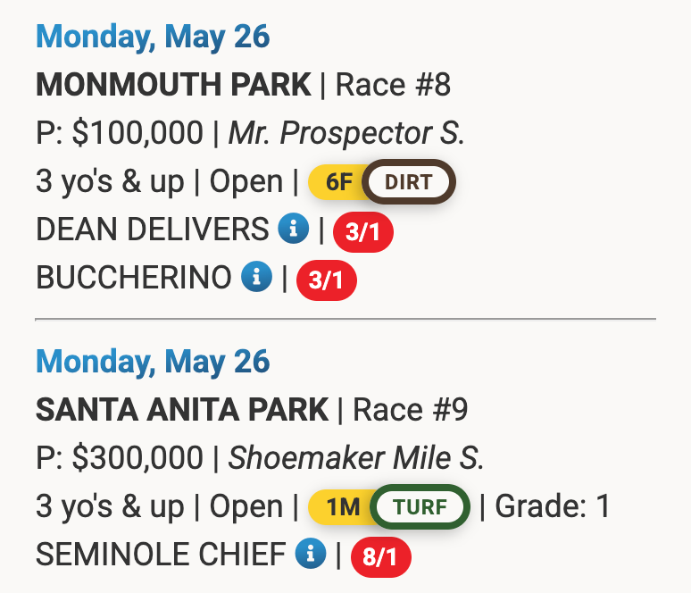Image resolution: width=691 pixels, height=593 pixels.
Task: Click the 8/1 odds badge for SEMINOLE CHIEF
Action: tap(380, 557)
